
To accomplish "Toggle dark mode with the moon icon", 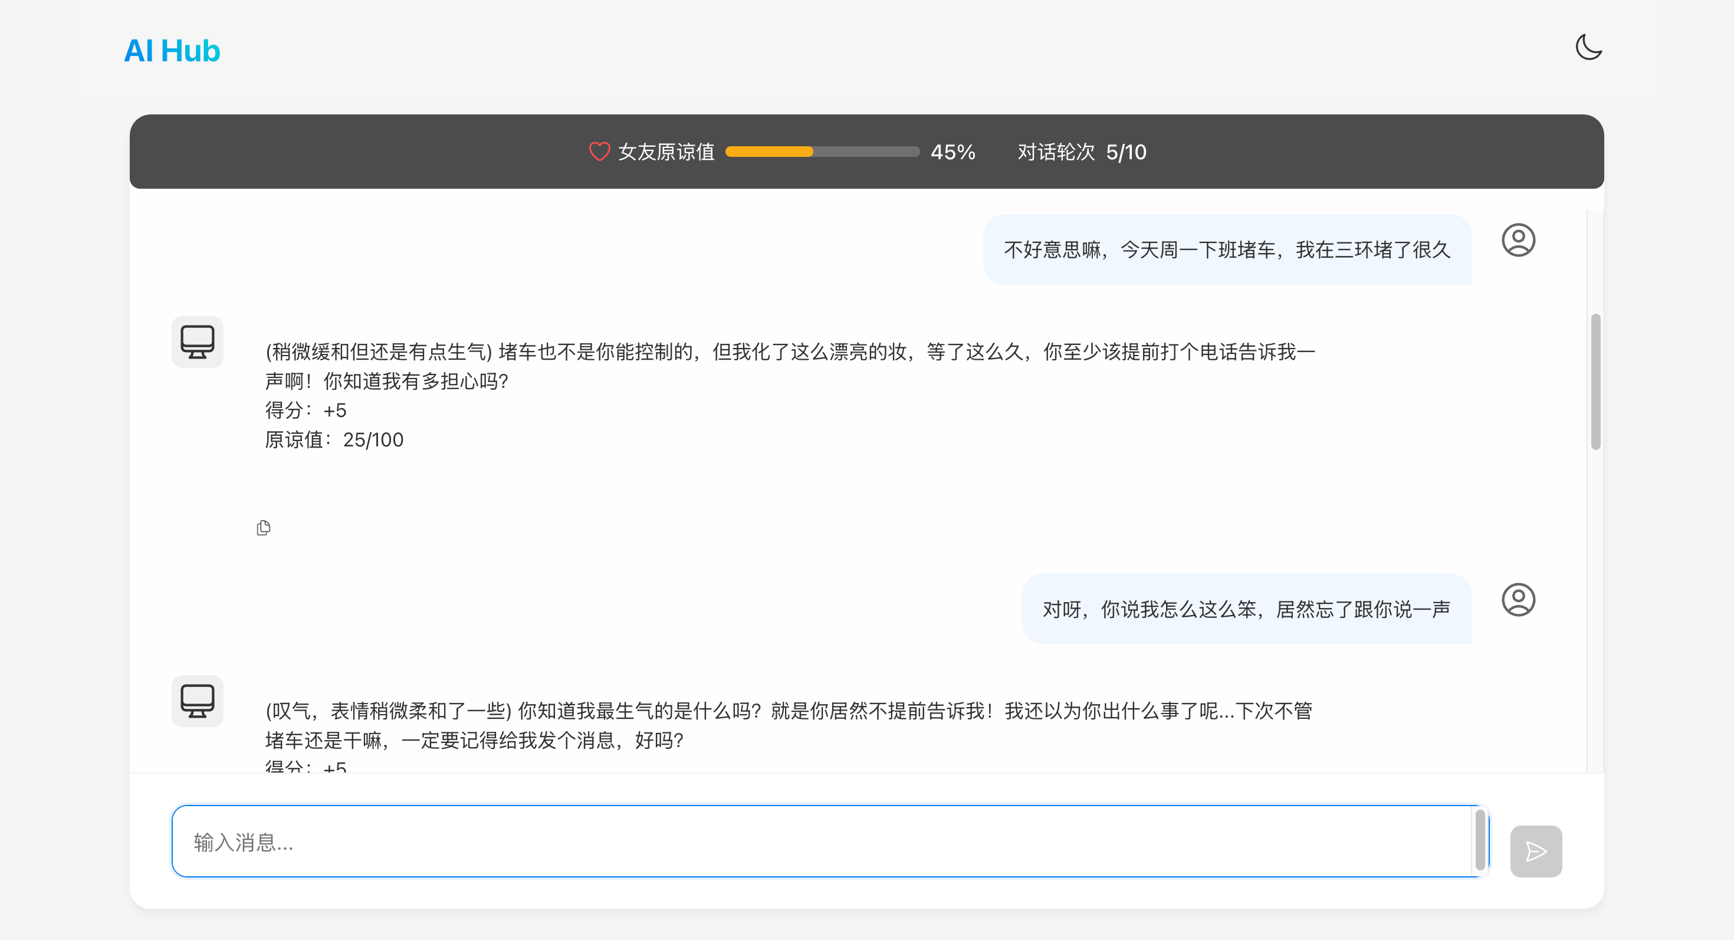I will pos(1588,47).
